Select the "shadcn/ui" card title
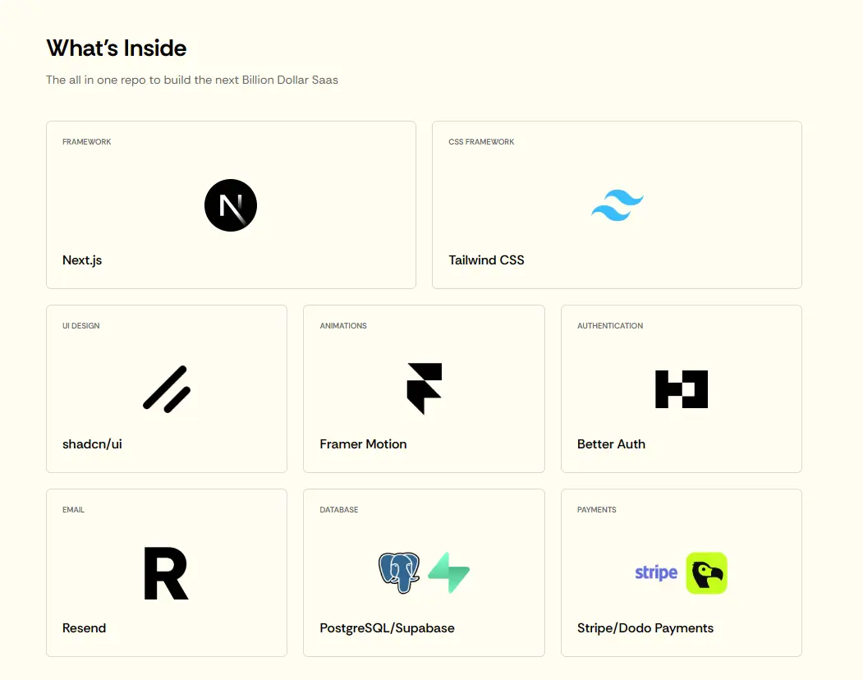The height and width of the screenshot is (680, 863). point(92,443)
